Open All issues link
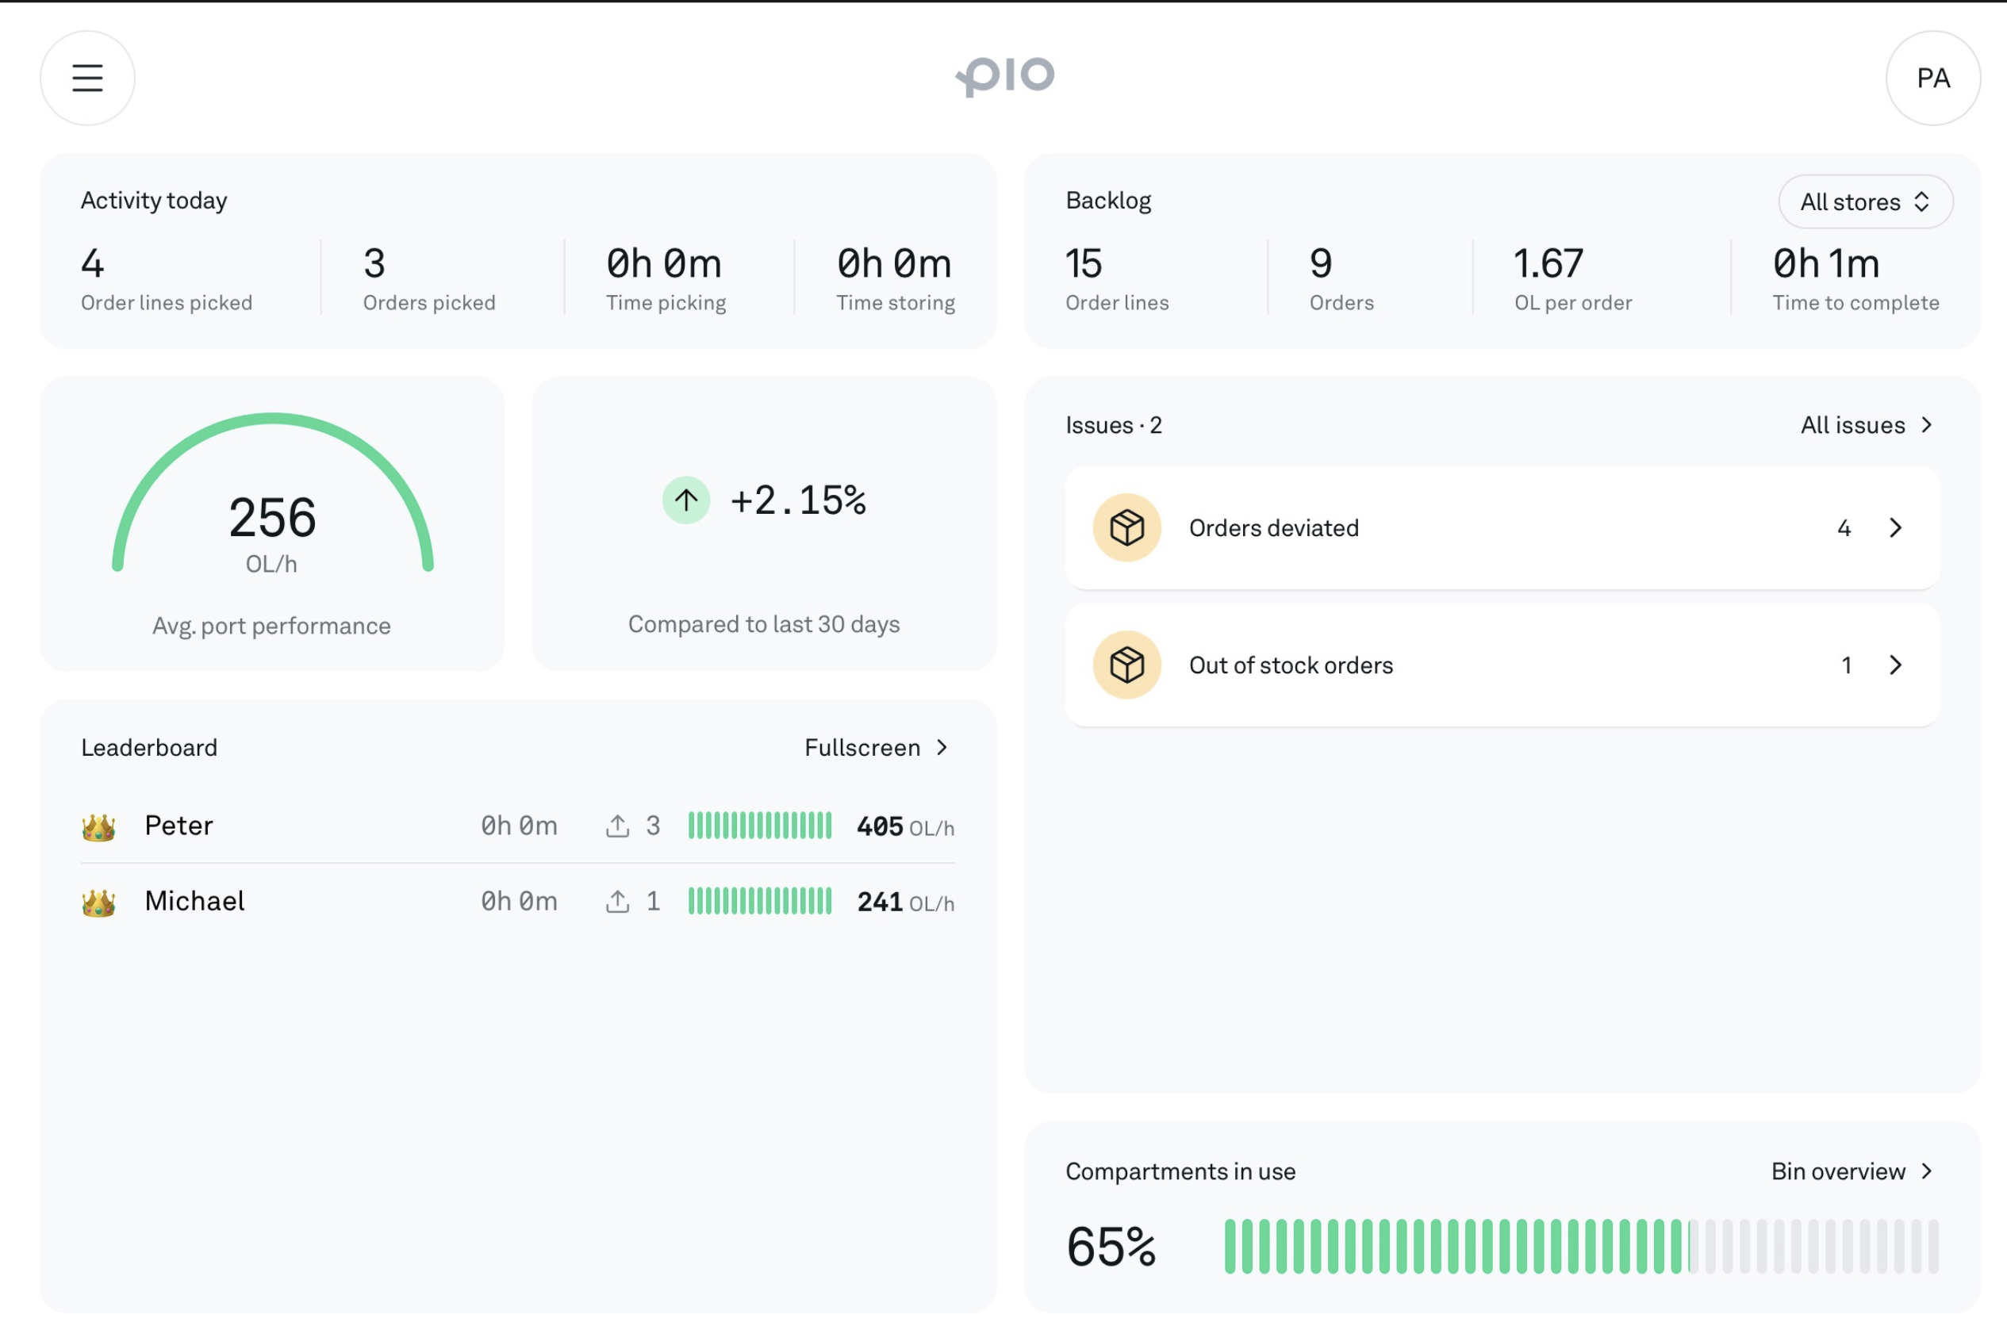This screenshot has height=1326, width=2007. (x=1867, y=425)
